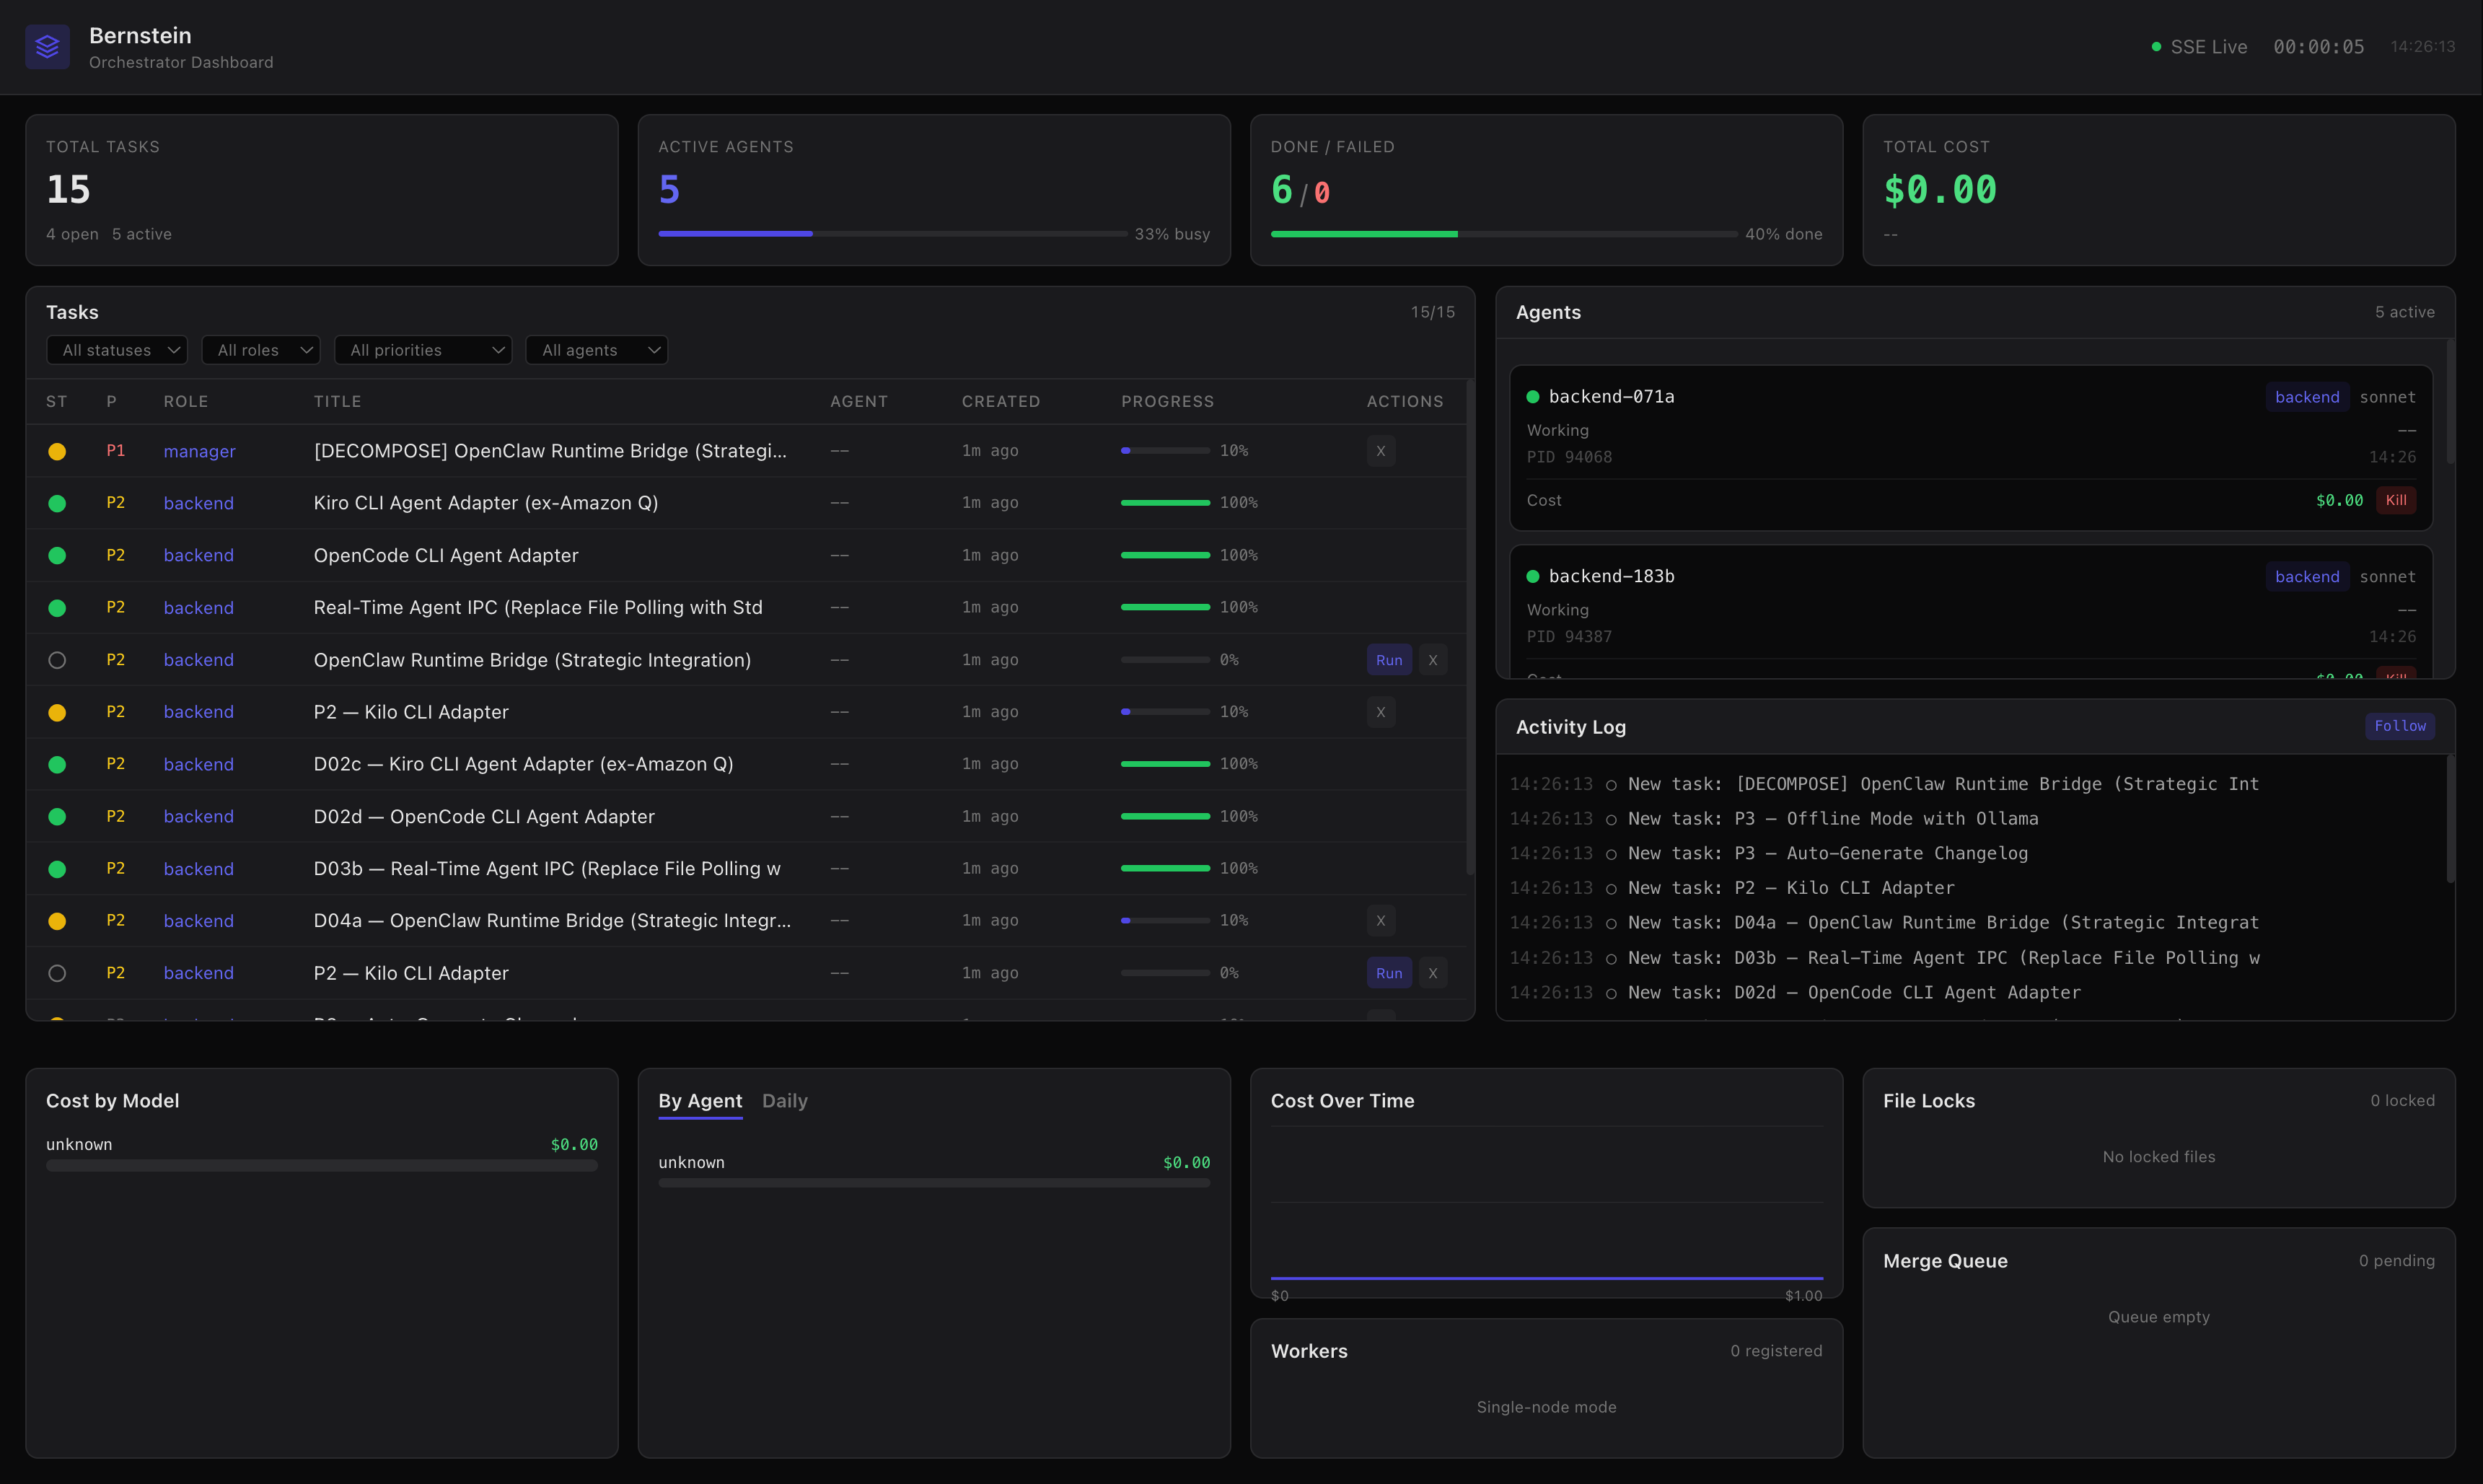Click green dot beside backend-183b agent

pos(1532,576)
